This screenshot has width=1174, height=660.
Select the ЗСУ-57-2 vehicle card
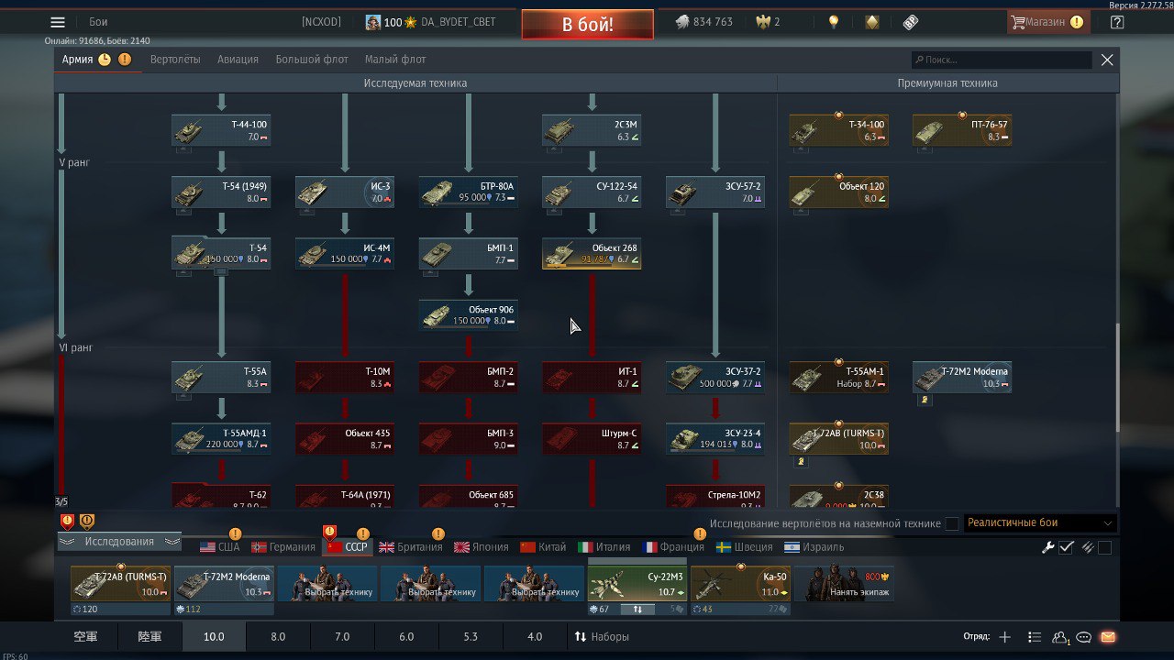pos(715,192)
